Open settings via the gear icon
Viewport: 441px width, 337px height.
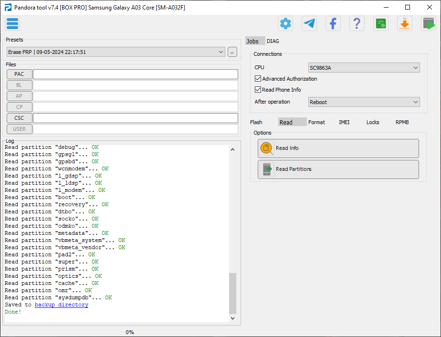tap(285, 24)
